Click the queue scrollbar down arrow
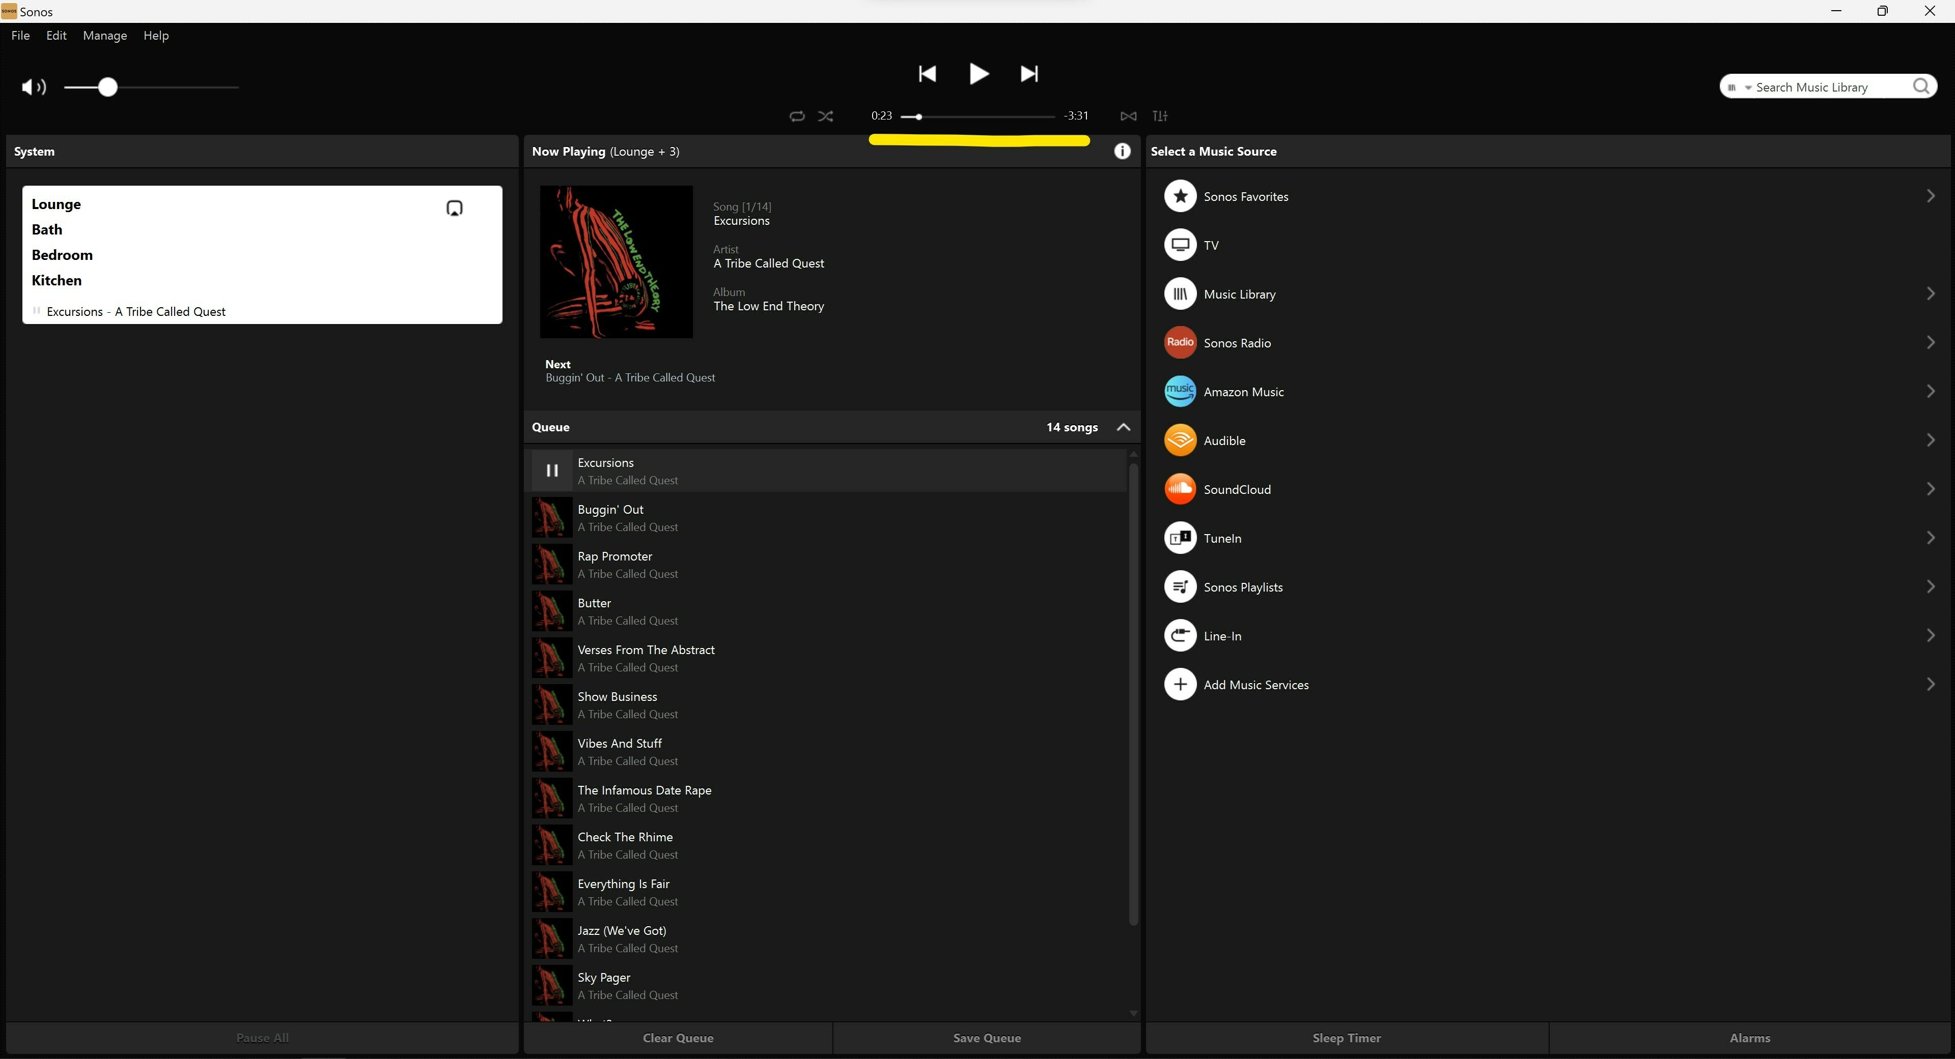The height and width of the screenshot is (1059, 1955). point(1133,1014)
